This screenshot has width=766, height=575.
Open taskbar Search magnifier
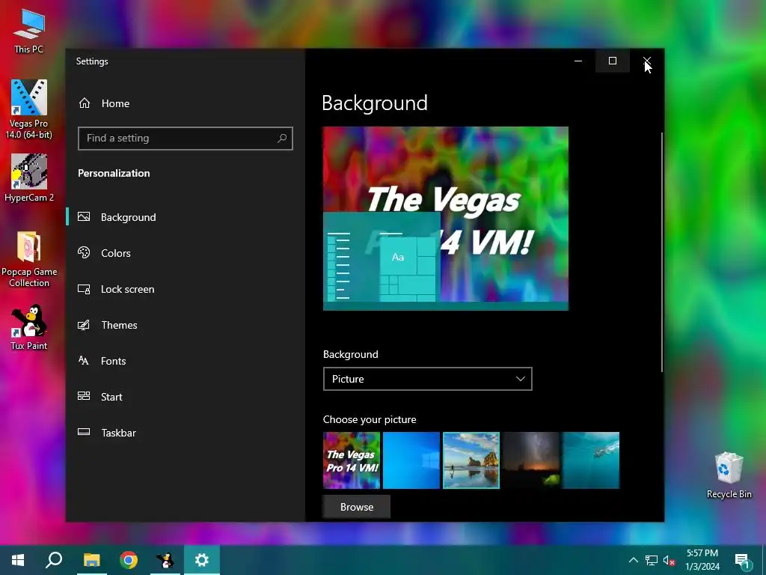coord(54,560)
